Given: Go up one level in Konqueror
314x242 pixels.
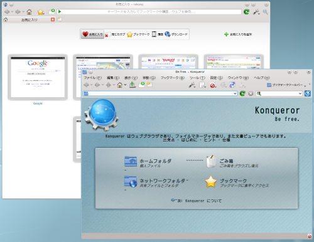Looking at the screenshot, I should (109, 85).
